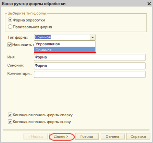This screenshot has width=153, height=143.
Task: Toggle the Назначить checkbox
Action: click(10, 45)
